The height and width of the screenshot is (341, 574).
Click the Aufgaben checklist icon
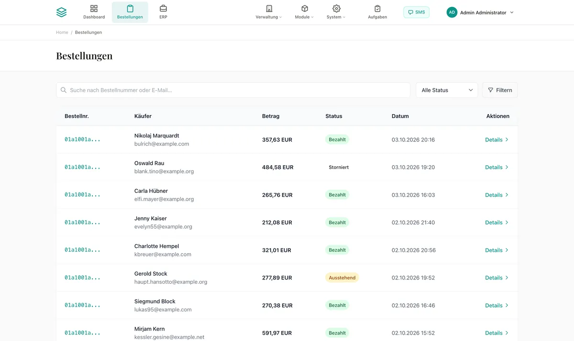pyautogui.click(x=377, y=9)
